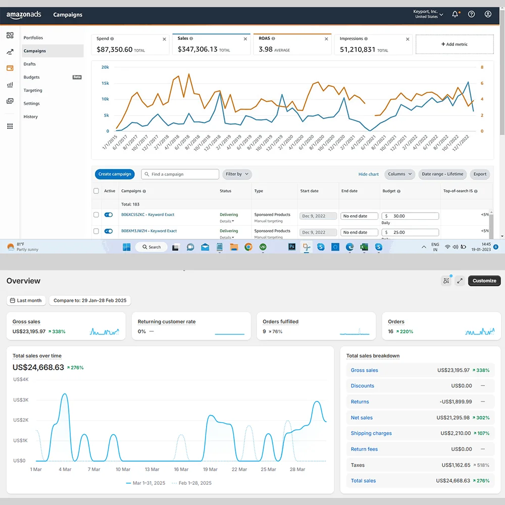The image size is (505, 505).
Task: Remove the Spend metric card
Action: click(164, 39)
